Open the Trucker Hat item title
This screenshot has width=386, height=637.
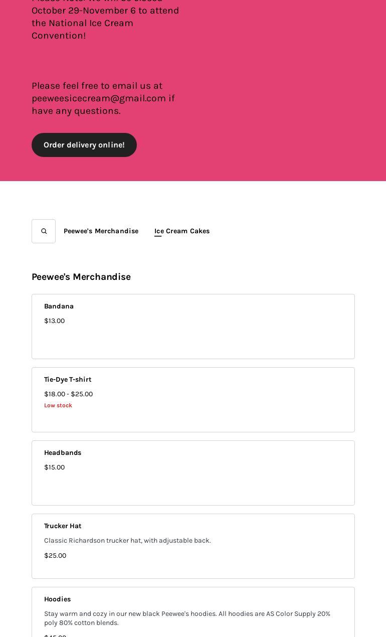63,526
